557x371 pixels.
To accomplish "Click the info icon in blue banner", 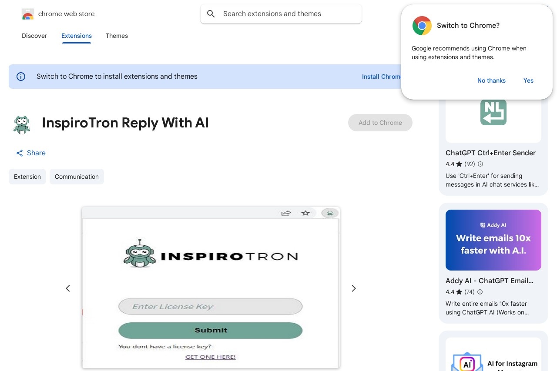I will click(x=21, y=77).
